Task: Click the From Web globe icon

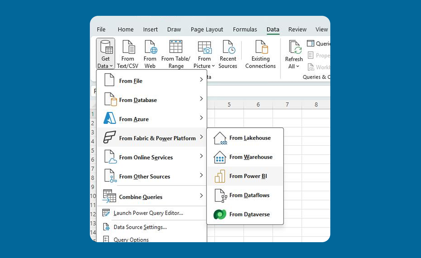Action: 150,47
